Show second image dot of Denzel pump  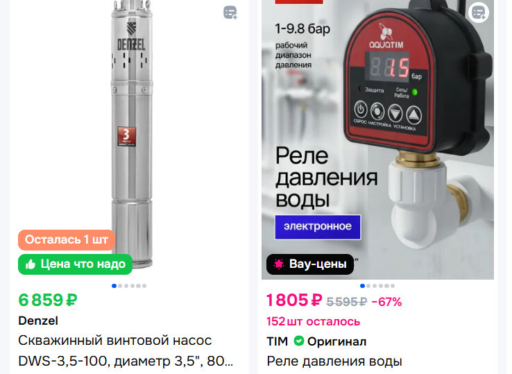click(x=120, y=286)
